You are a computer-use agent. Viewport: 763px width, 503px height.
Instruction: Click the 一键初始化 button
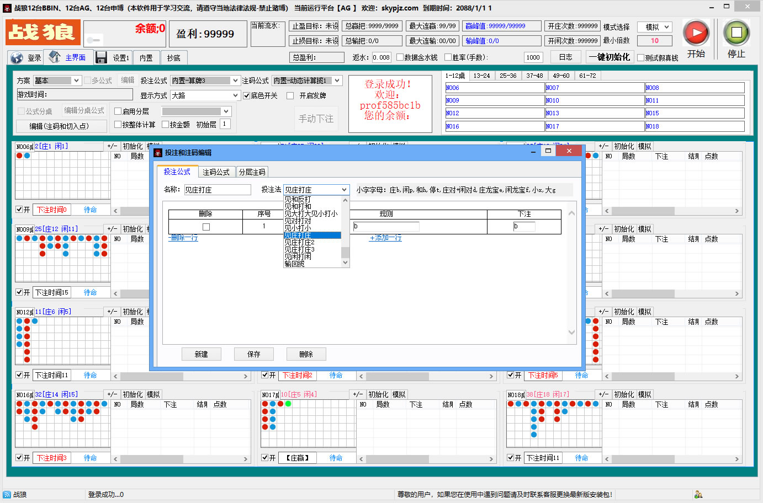click(x=610, y=57)
